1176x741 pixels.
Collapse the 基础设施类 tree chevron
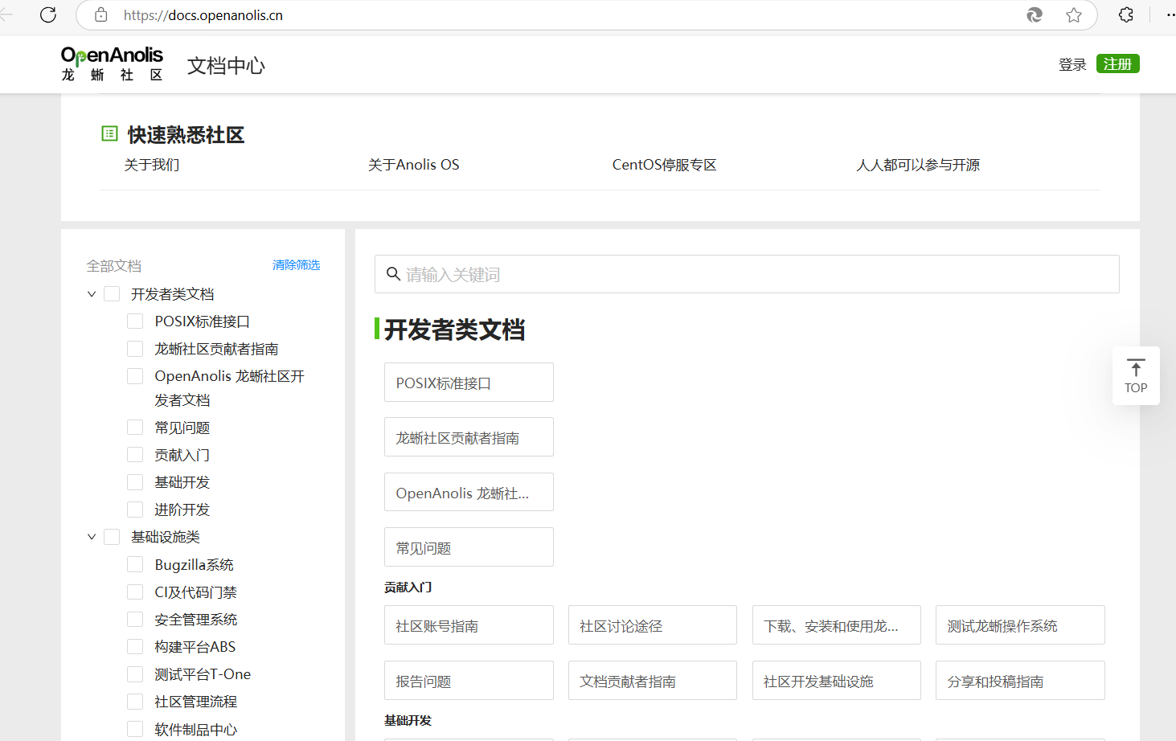(92, 537)
